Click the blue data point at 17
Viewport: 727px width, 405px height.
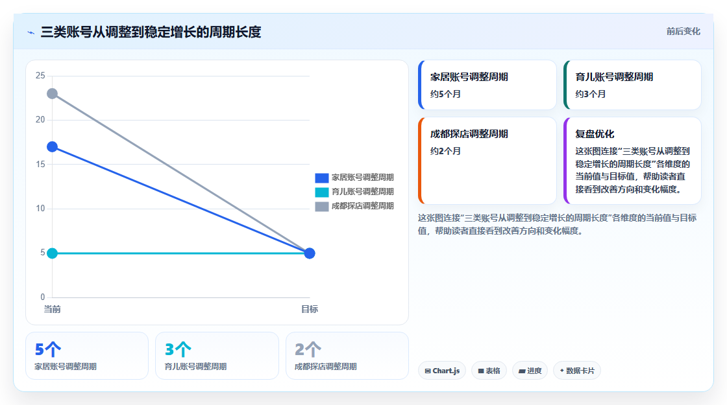(x=53, y=147)
